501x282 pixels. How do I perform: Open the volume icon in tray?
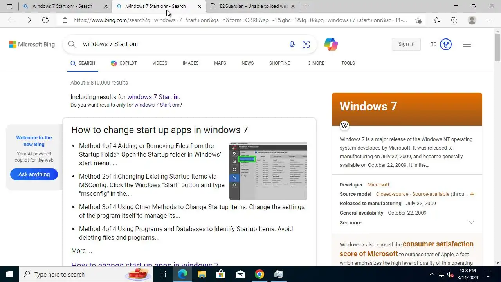451,274
